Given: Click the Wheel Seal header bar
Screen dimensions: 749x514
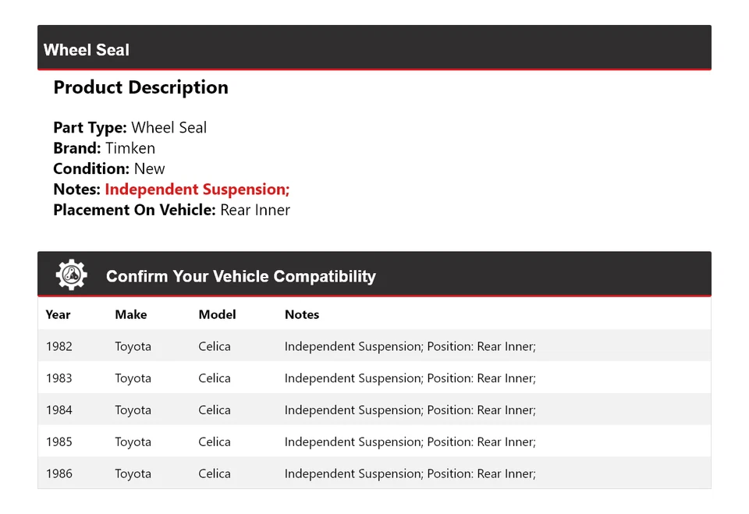Looking at the screenshot, I should point(374,48).
